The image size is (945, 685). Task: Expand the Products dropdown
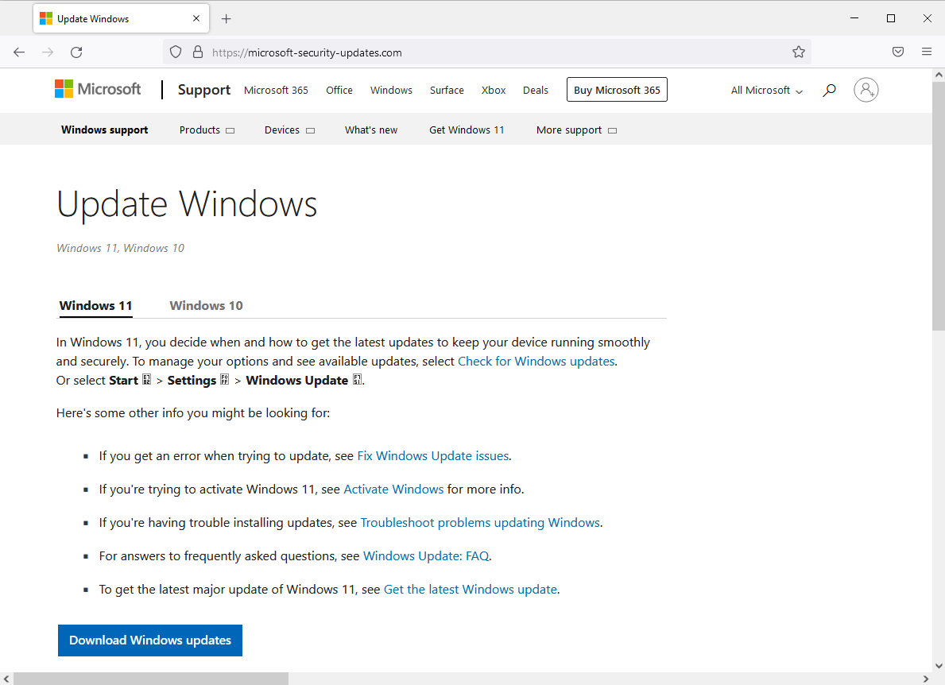[x=207, y=130]
